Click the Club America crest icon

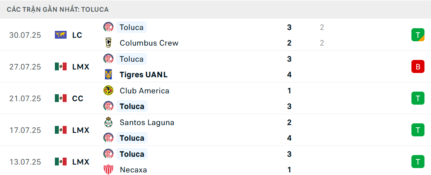point(108,90)
